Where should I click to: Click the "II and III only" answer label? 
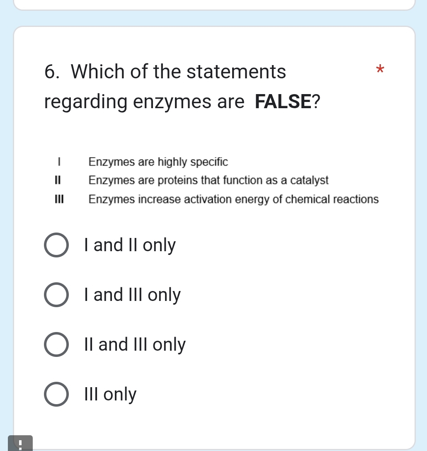click(135, 344)
